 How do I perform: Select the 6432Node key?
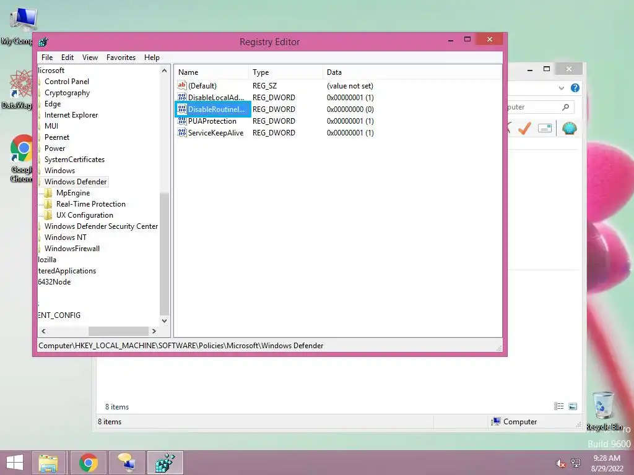click(x=54, y=282)
